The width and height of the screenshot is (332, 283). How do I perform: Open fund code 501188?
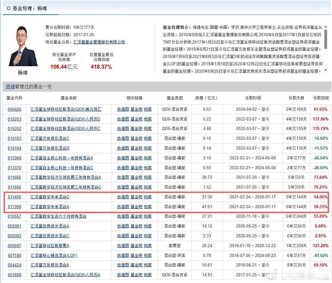click(x=14, y=255)
